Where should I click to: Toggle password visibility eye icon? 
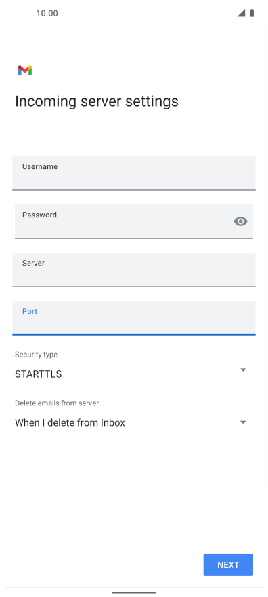tap(240, 221)
